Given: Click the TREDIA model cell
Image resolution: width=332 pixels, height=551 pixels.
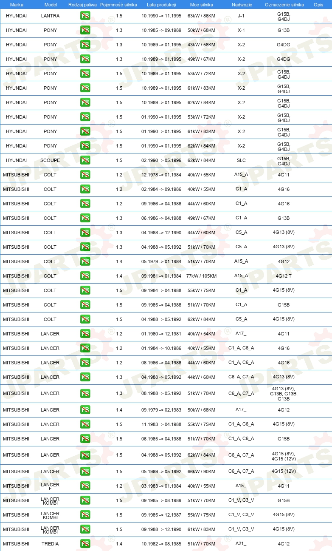Looking at the screenshot, I should pyautogui.click(x=50, y=544).
